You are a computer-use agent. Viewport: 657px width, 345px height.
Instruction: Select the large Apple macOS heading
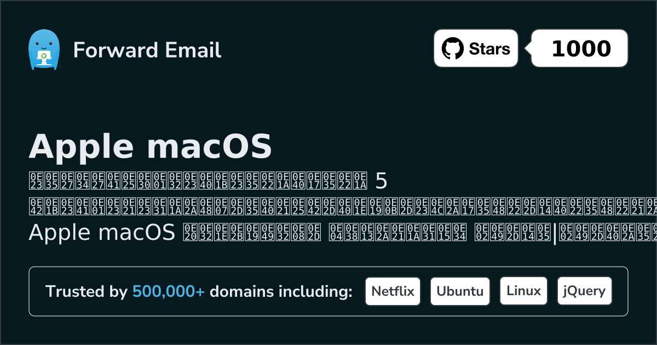click(x=150, y=146)
